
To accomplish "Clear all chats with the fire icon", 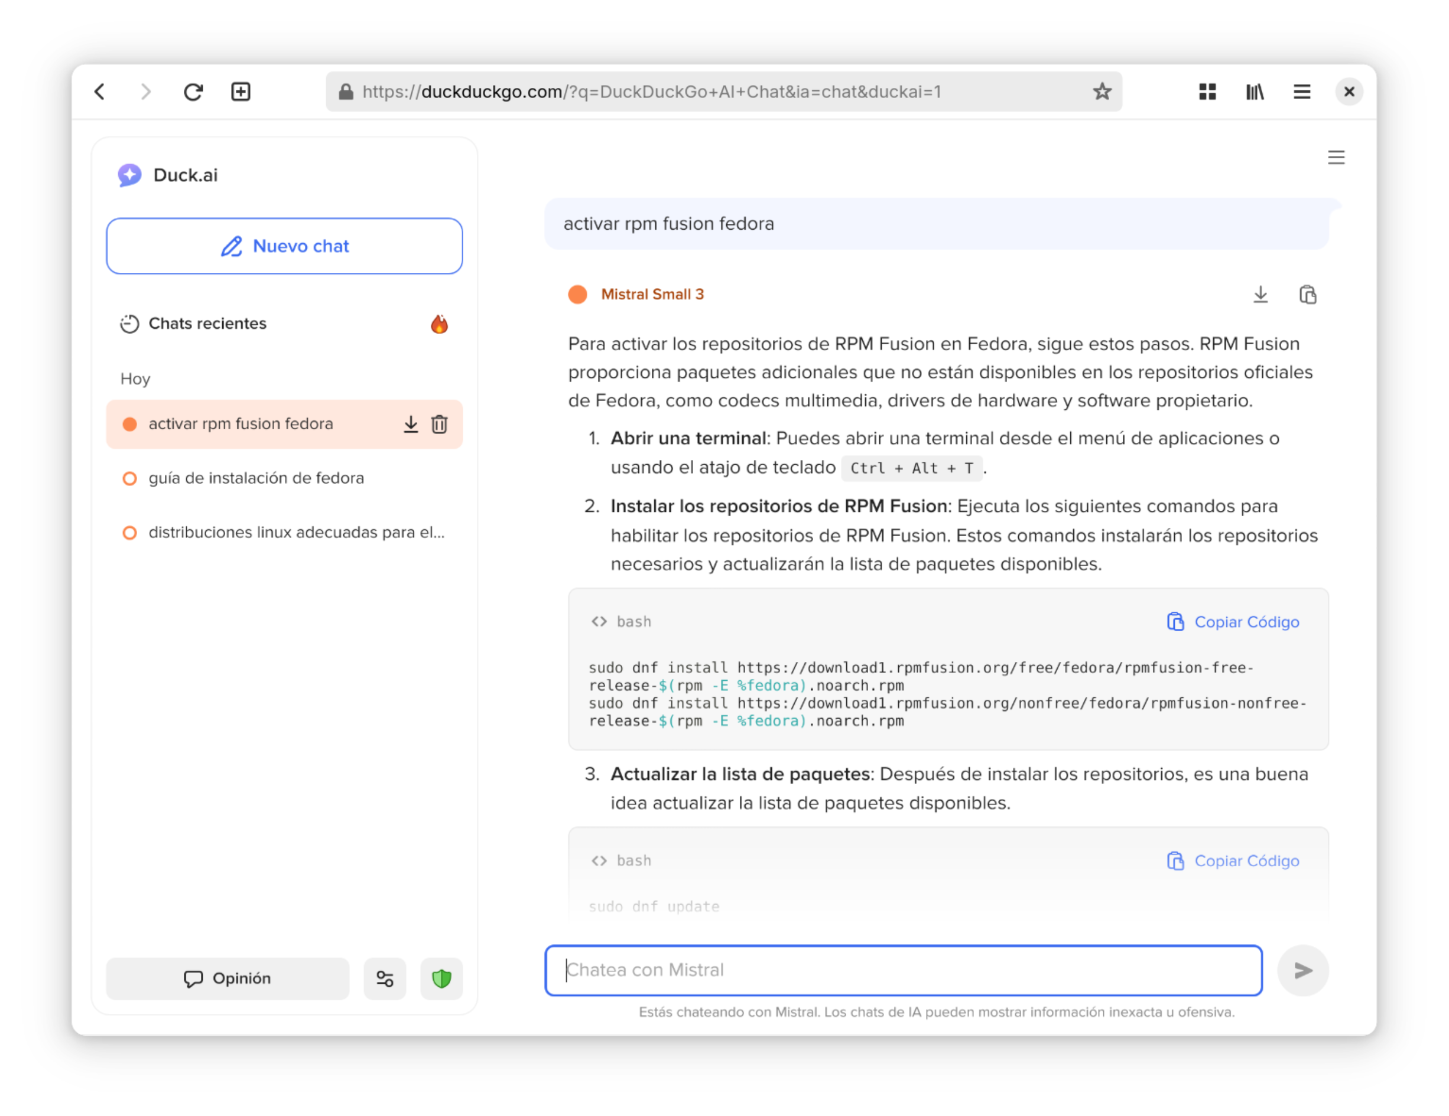I will (438, 324).
